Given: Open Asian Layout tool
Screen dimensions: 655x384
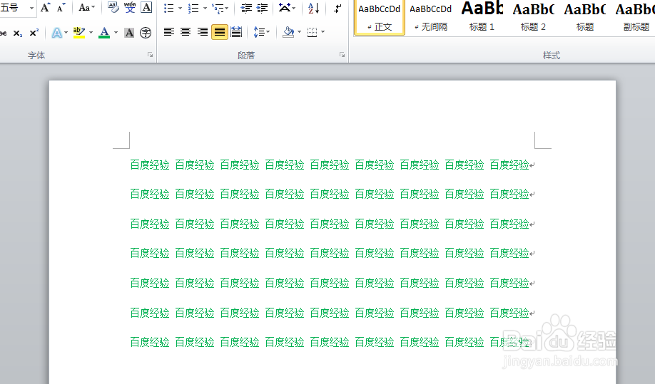Looking at the screenshot, I should (285, 8).
